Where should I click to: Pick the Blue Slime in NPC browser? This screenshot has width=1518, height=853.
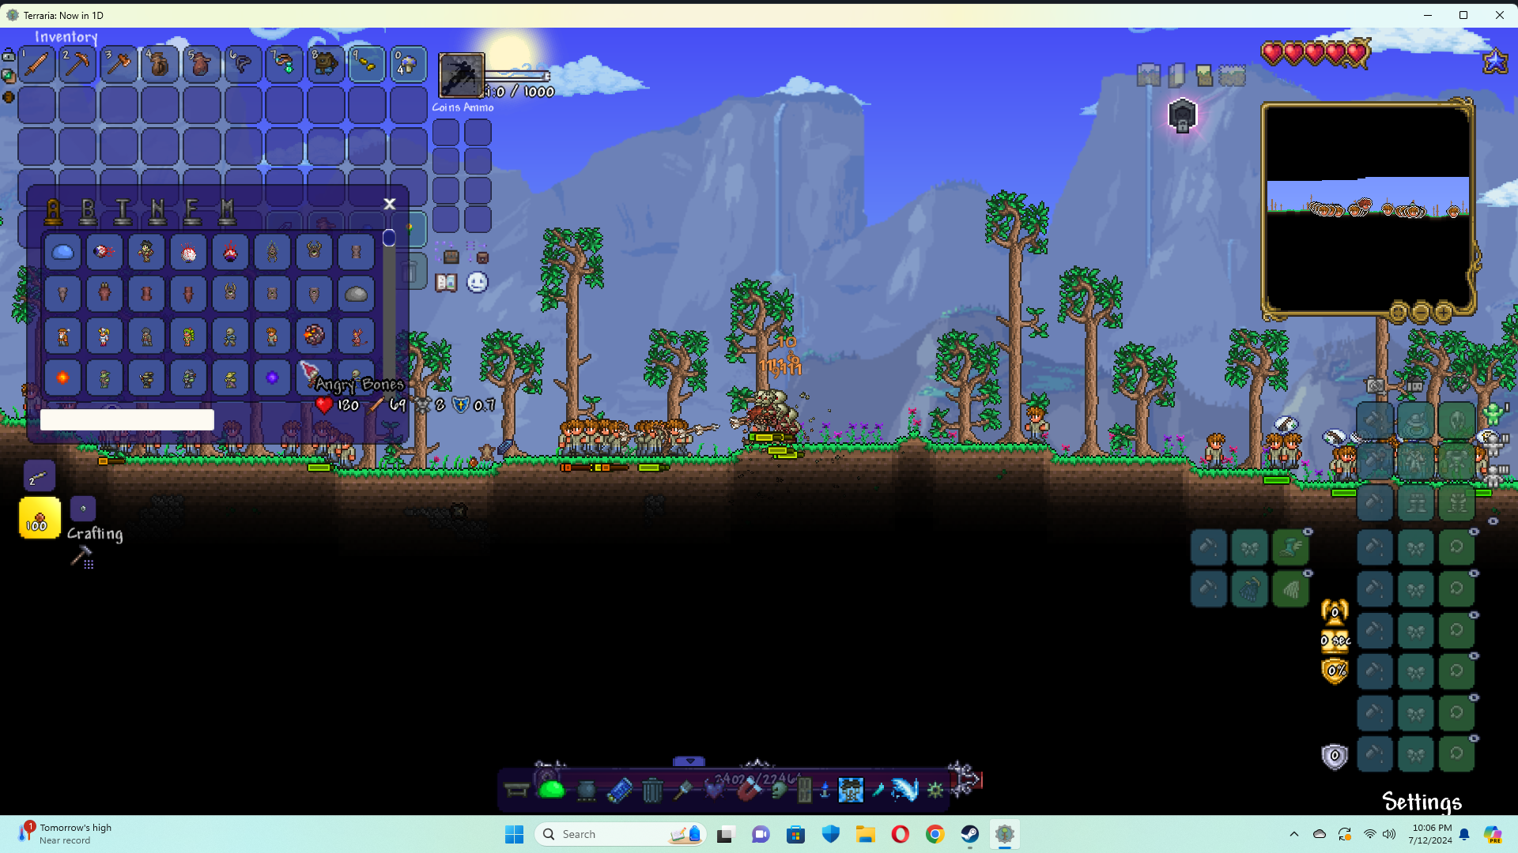[x=62, y=252]
